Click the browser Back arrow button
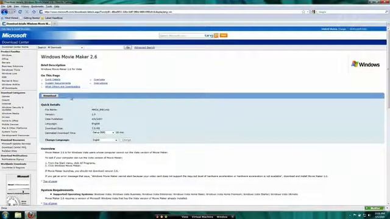Image resolution: width=390 pixels, height=219 pixels. pos(4,12)
